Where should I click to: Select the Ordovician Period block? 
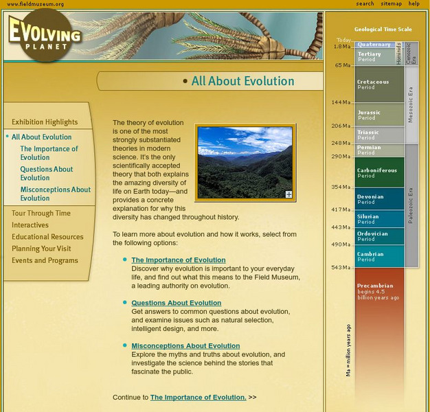pos(380,236)
